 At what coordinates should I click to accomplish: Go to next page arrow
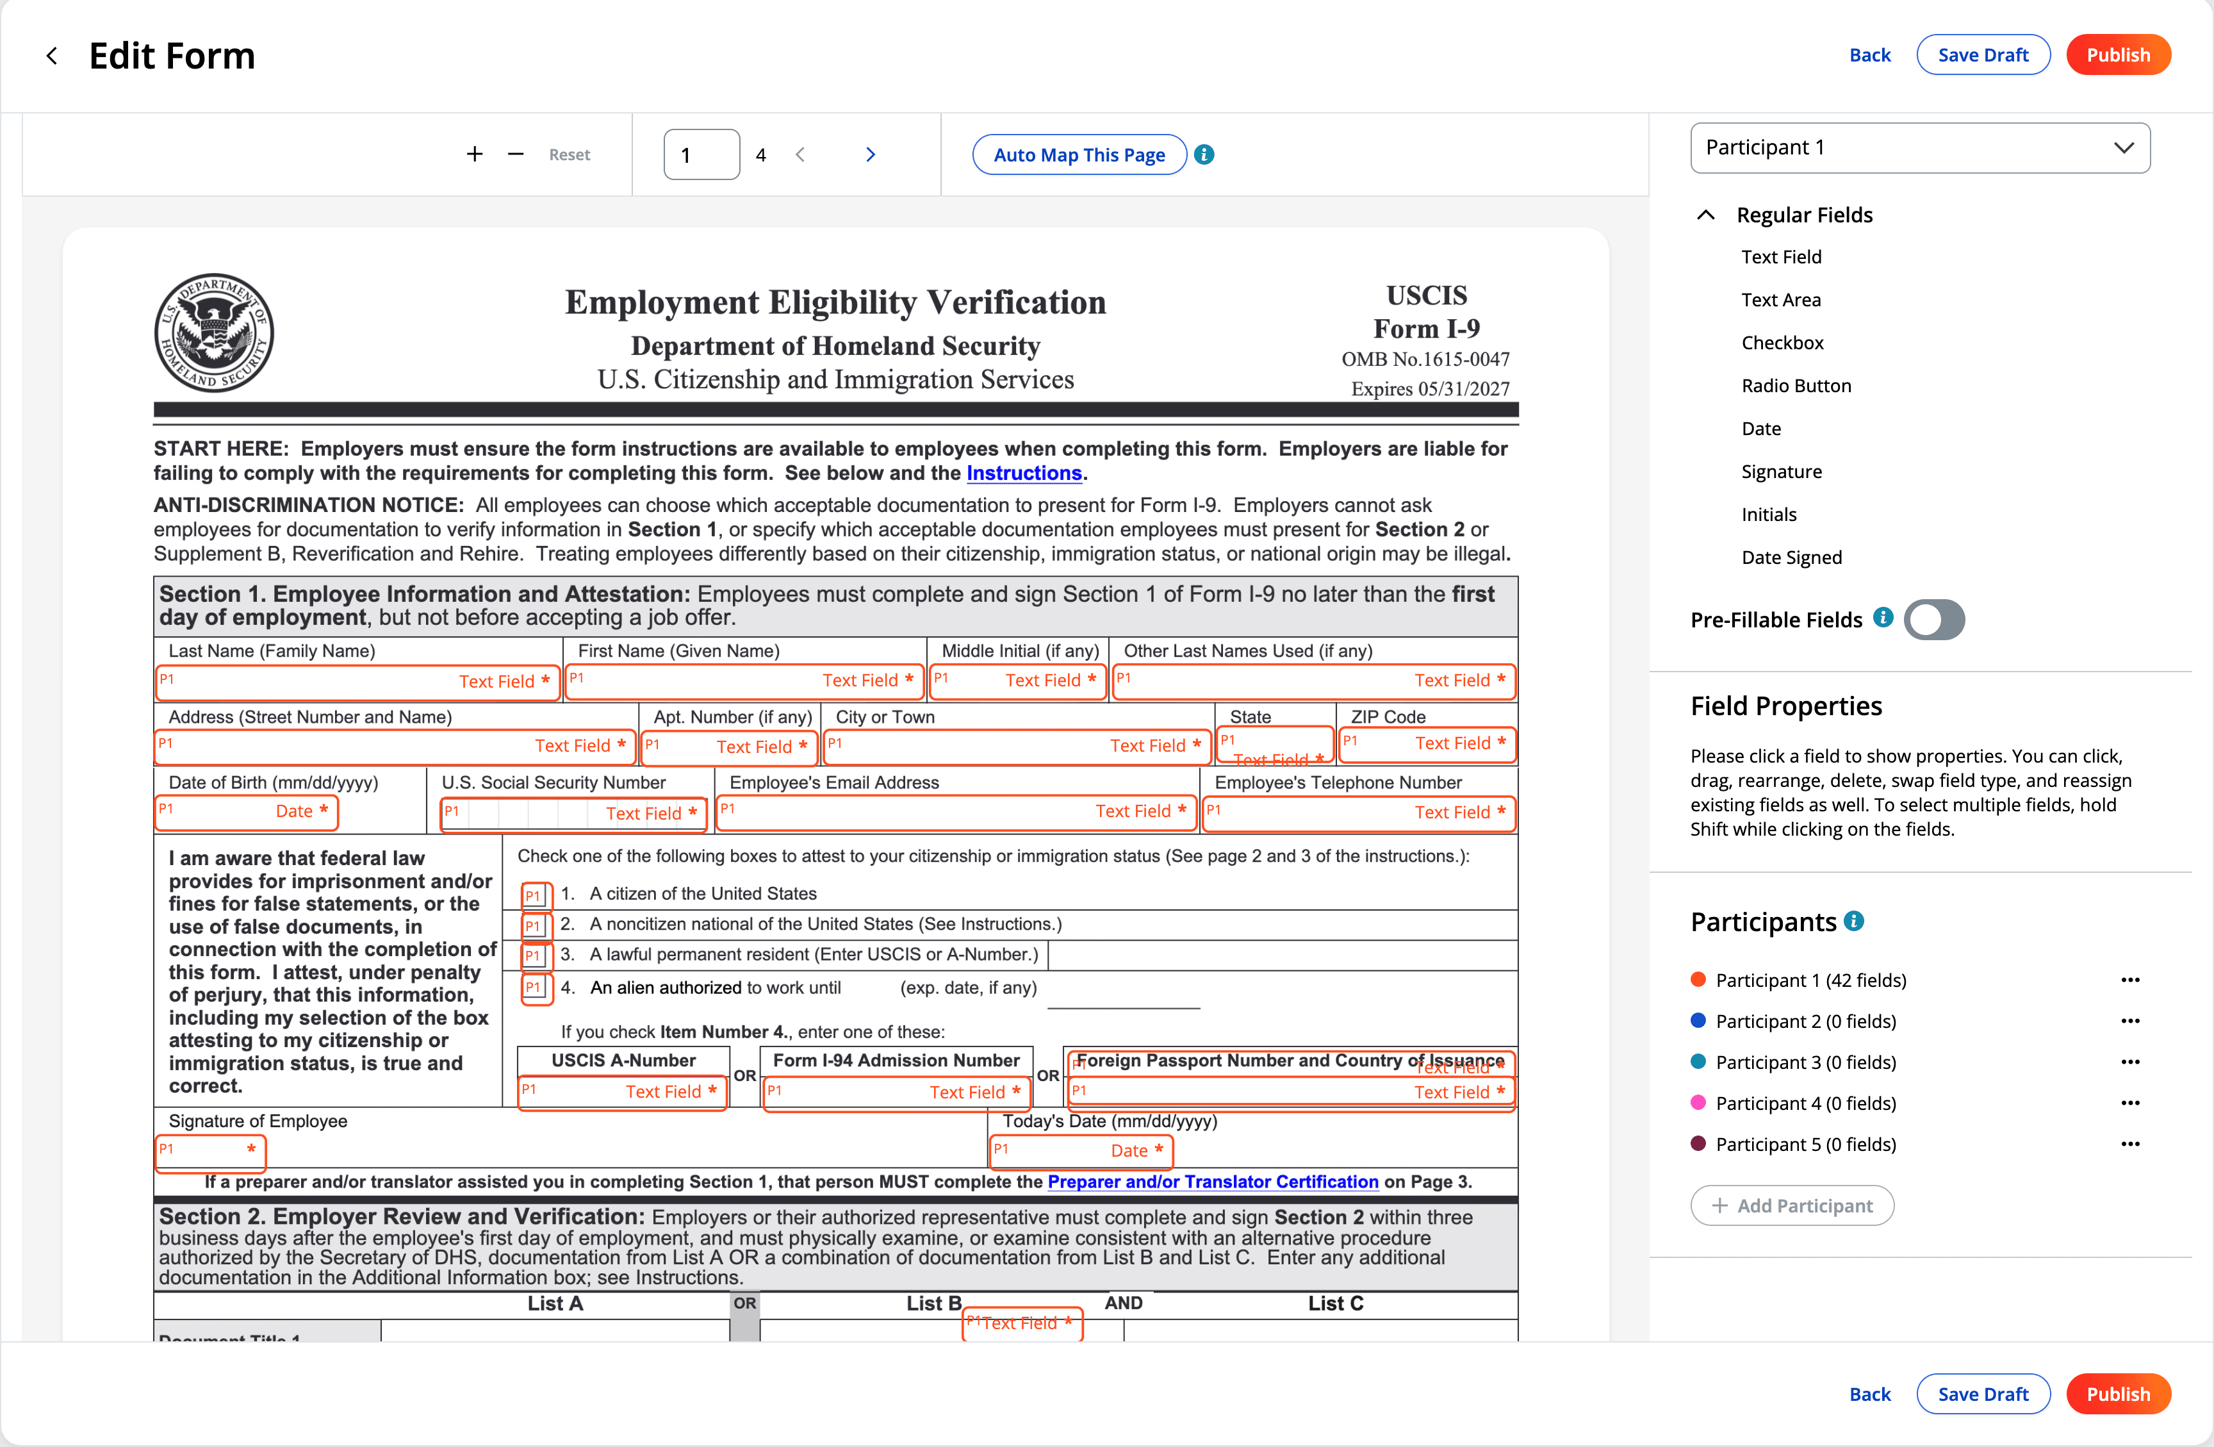(x=870, y=154)
